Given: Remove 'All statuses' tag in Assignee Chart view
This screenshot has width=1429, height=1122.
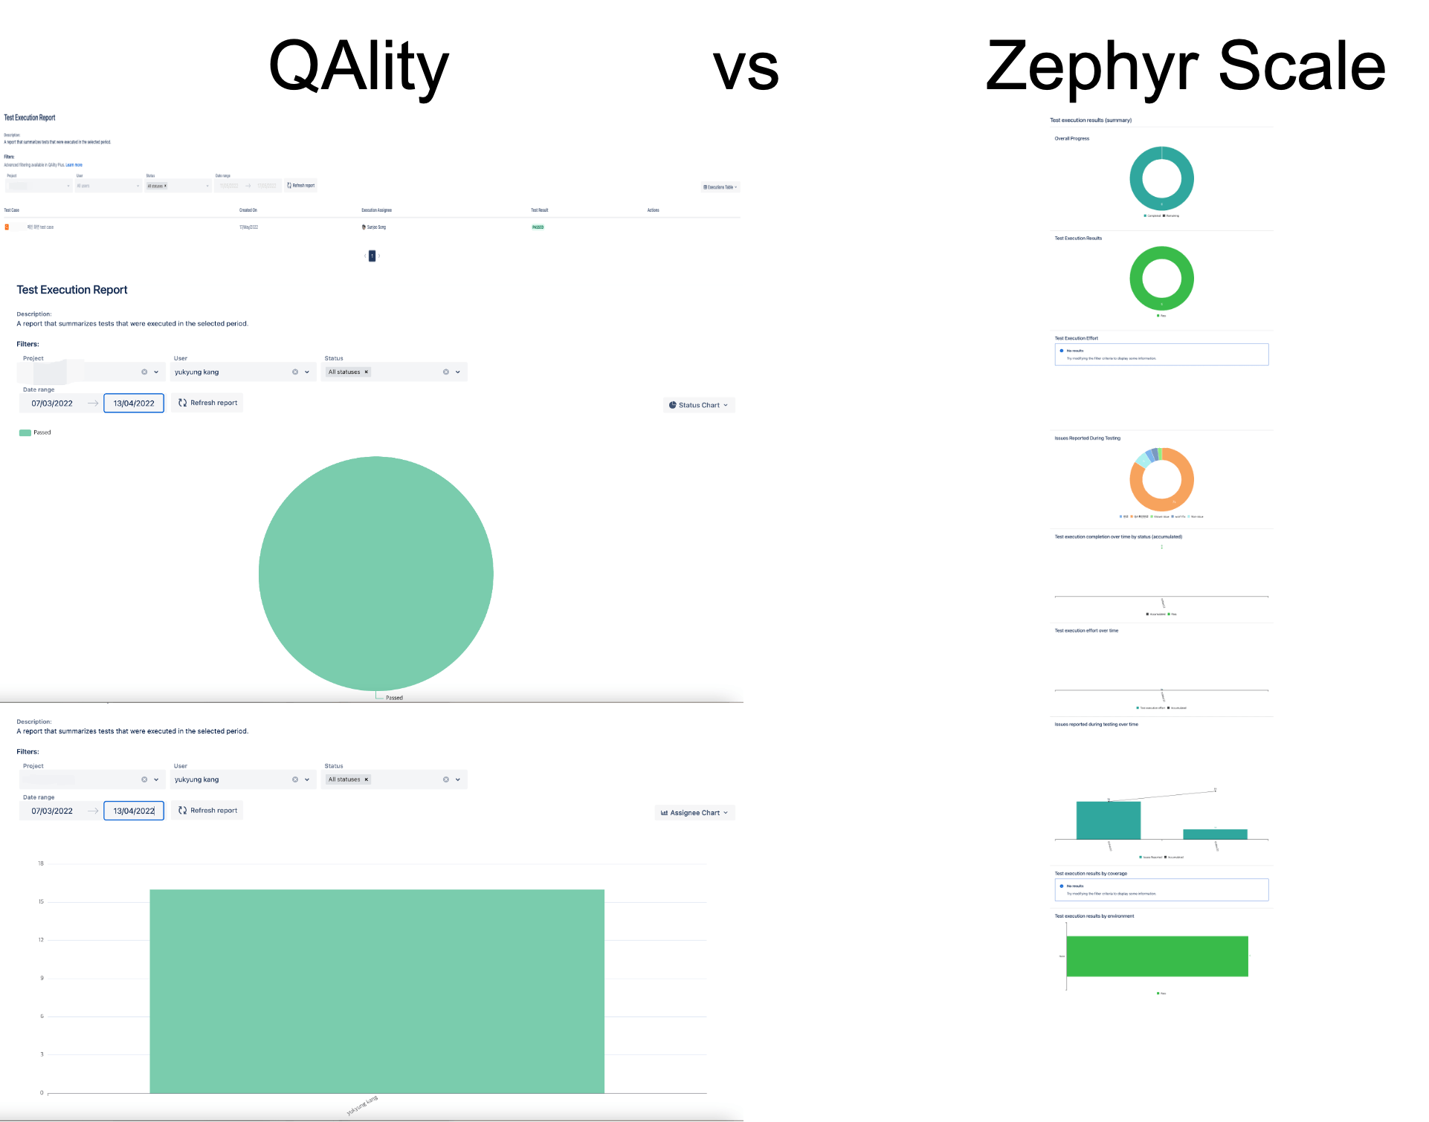Looking at the screenshot, I should 366,779.
